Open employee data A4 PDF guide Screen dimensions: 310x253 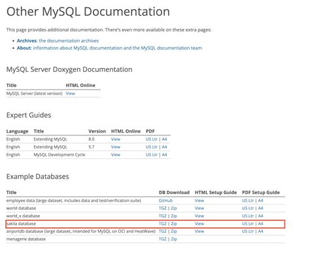click(x=260, y=201)
